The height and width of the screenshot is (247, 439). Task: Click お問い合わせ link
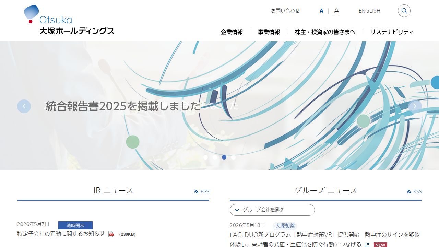pos(285,11)
